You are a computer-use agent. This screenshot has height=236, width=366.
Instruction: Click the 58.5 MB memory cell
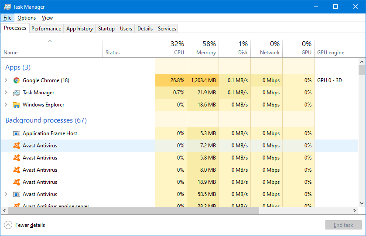pos(203,194)
